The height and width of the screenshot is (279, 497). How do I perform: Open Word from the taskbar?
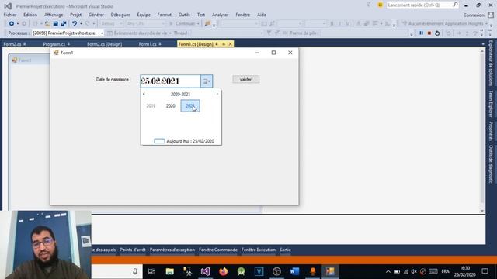pyautogui.click(x=294, y=271)
